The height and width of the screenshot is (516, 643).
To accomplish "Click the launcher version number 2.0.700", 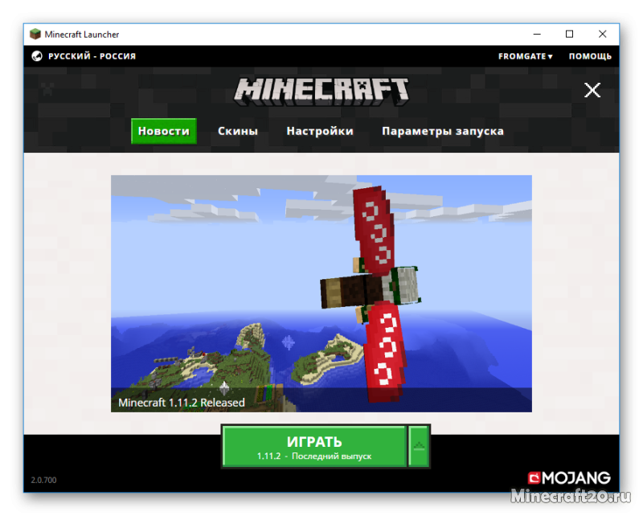I will [x=43, y=481].
